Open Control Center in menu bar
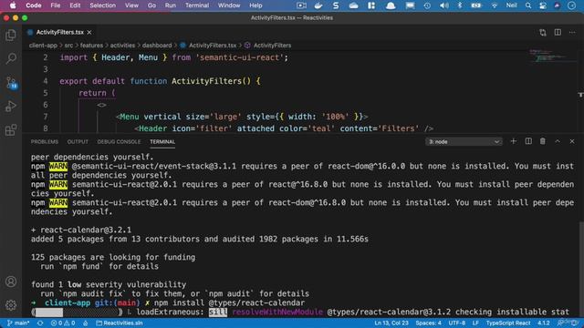 (x=543, y=5)
